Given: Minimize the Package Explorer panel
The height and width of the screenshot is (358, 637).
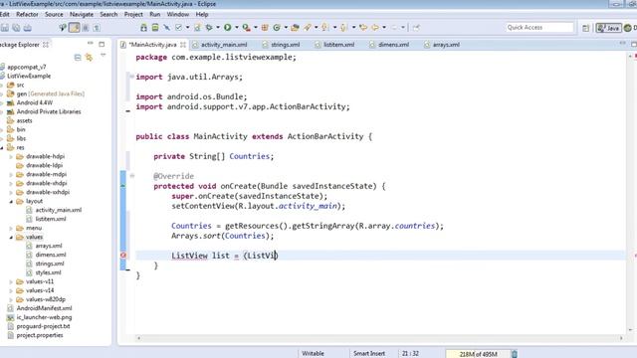Looking at the screenshot, I should 91,44.
